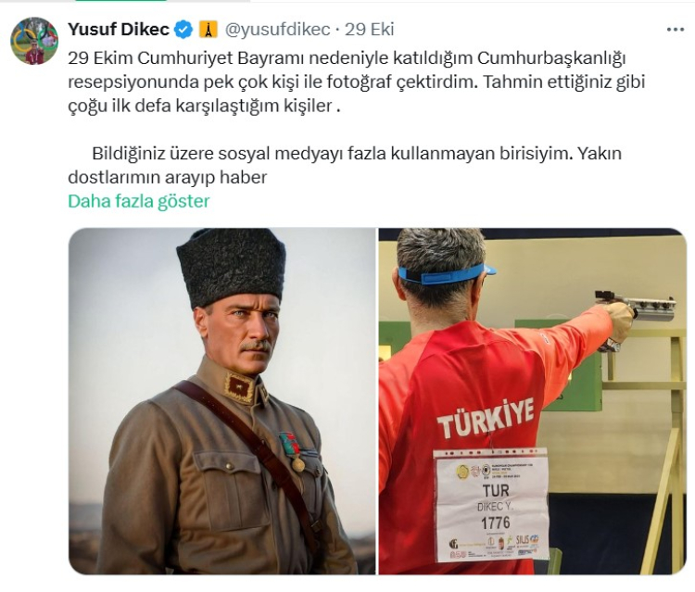Click the paragraph starting with Bildiğiniz üzere
Image resolution: width=695 pixels, height=592 pixels.
pos(345,165)
